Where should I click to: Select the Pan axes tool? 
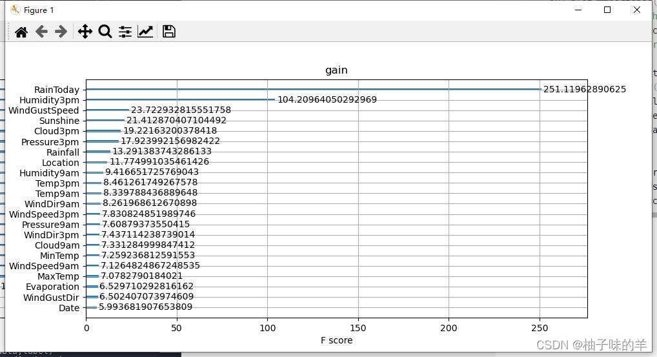pos(85,32)
